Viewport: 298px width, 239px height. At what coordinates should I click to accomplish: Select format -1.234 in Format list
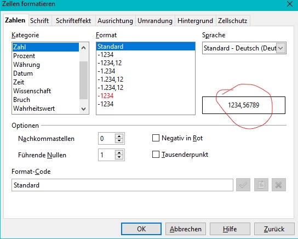tap(146, 71)
